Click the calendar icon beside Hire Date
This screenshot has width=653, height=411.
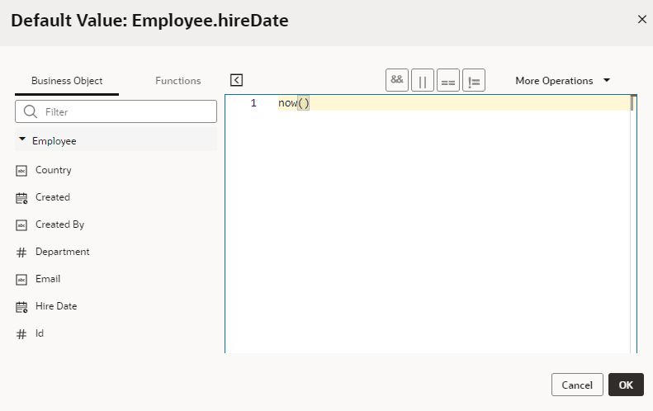(x=21, y=307)
